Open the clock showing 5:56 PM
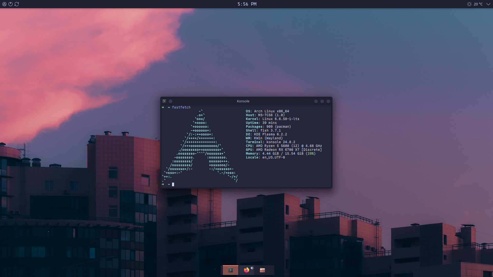Screen dimensions: 493x277 247,4
